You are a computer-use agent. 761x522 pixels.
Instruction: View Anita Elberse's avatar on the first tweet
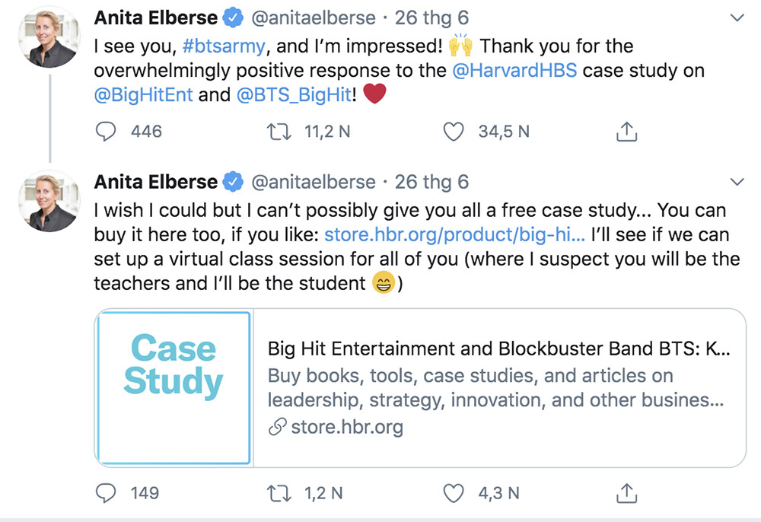(x=48, y=37)
